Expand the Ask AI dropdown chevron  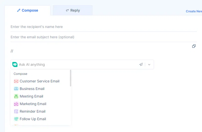pyautogui.click(x=149, y=64)
